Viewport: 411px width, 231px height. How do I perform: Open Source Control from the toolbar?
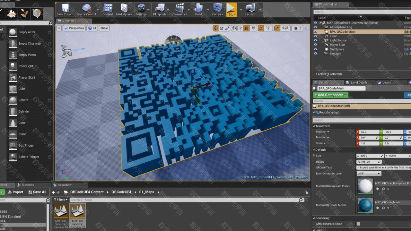click(x=86, y=10)
